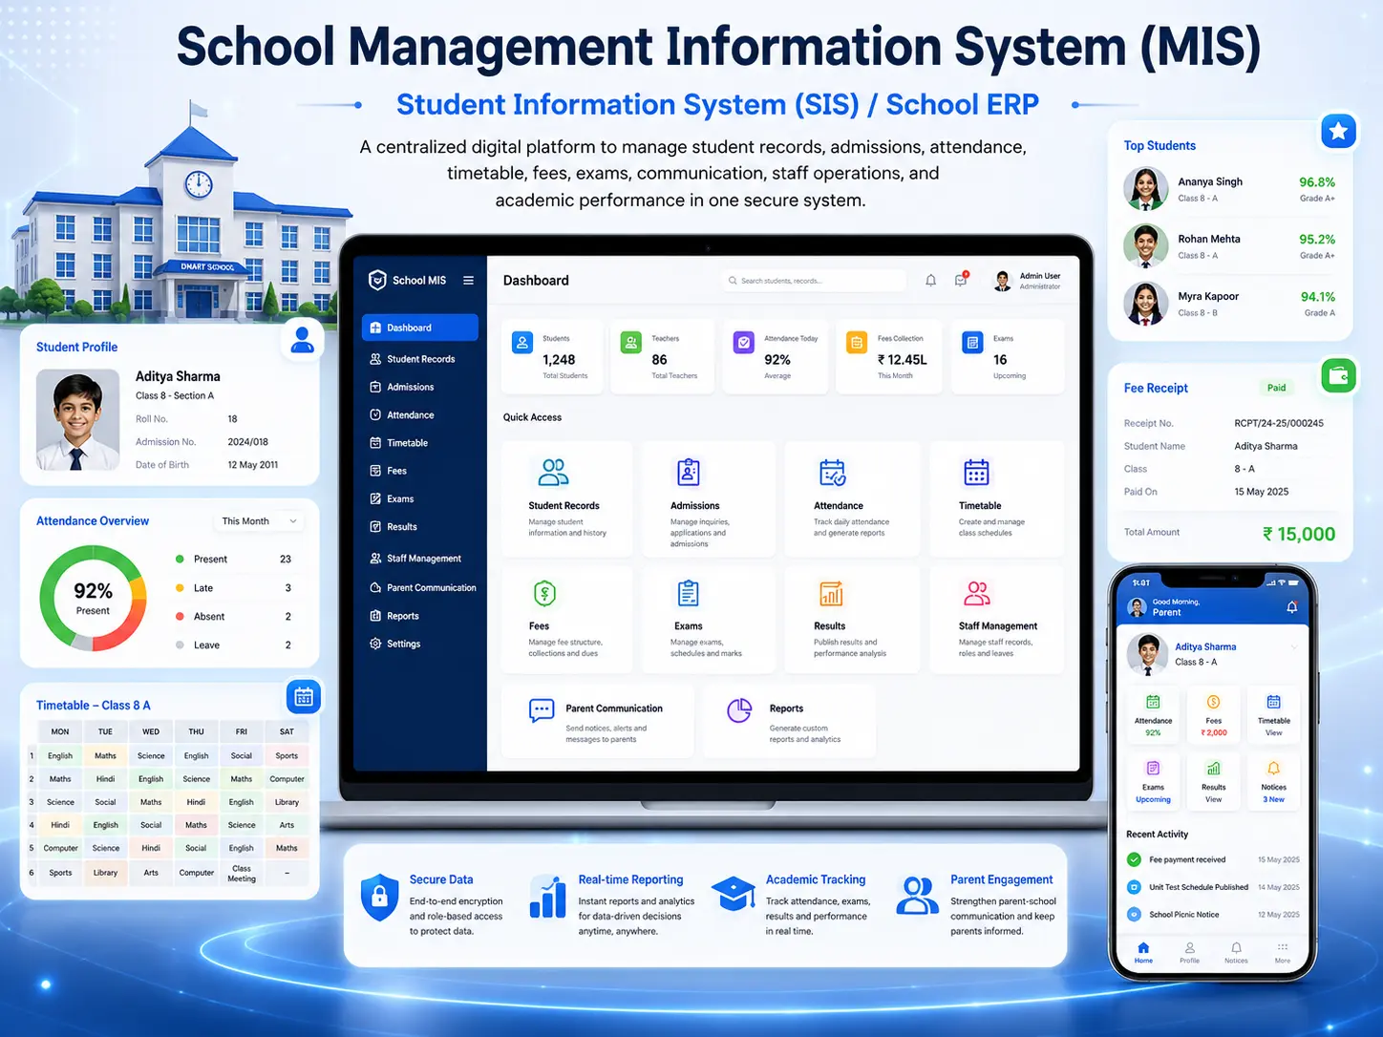Click the green wallet icon on Fee Receipt
1383x1037 pixels.
pyautogui.click(x=1339, y=375)
